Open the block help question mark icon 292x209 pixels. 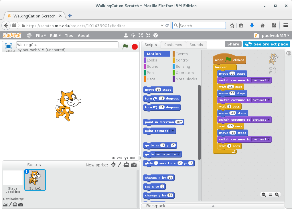155,35
